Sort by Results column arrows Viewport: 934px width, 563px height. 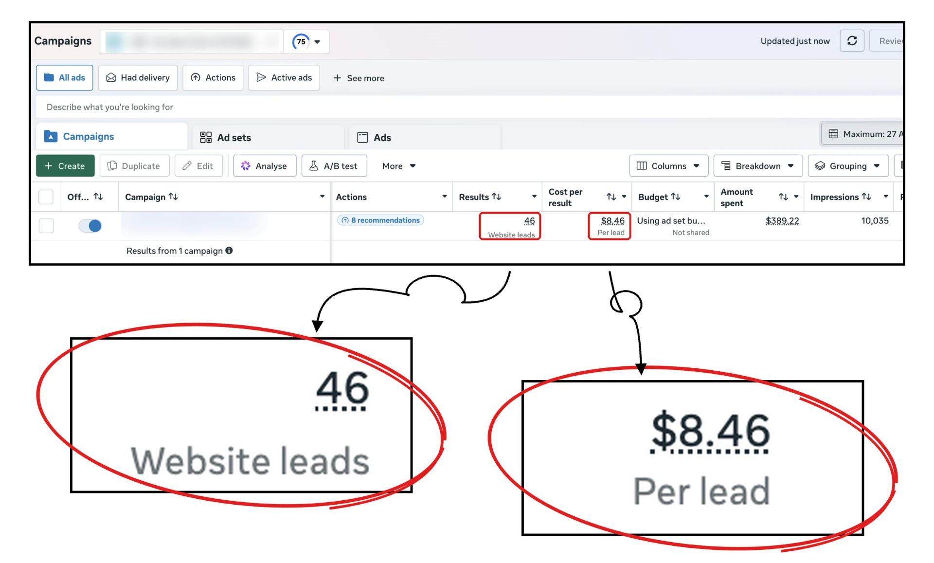pyautogui.click(x=497, y=197)
